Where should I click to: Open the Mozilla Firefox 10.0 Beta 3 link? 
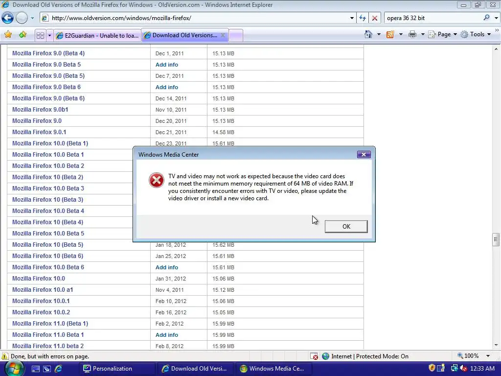[48, 188]
